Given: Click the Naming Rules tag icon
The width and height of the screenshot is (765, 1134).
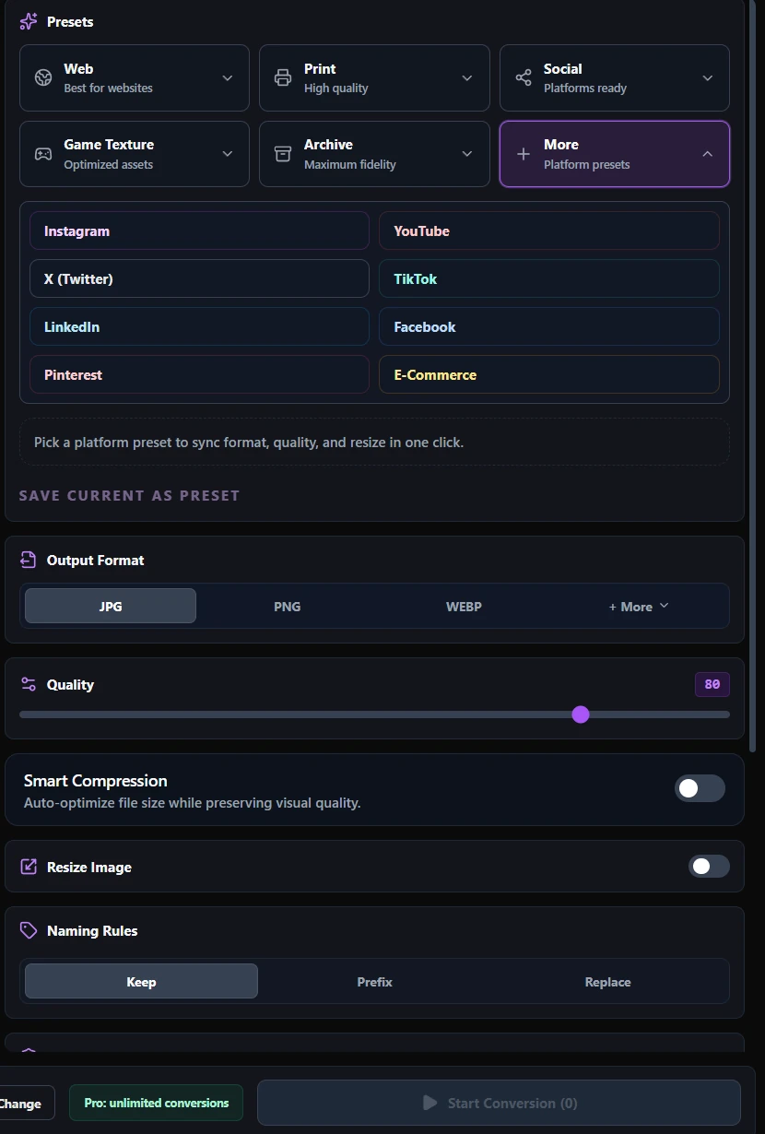Looking at the screenshot, I should click(x=29, y=930).
